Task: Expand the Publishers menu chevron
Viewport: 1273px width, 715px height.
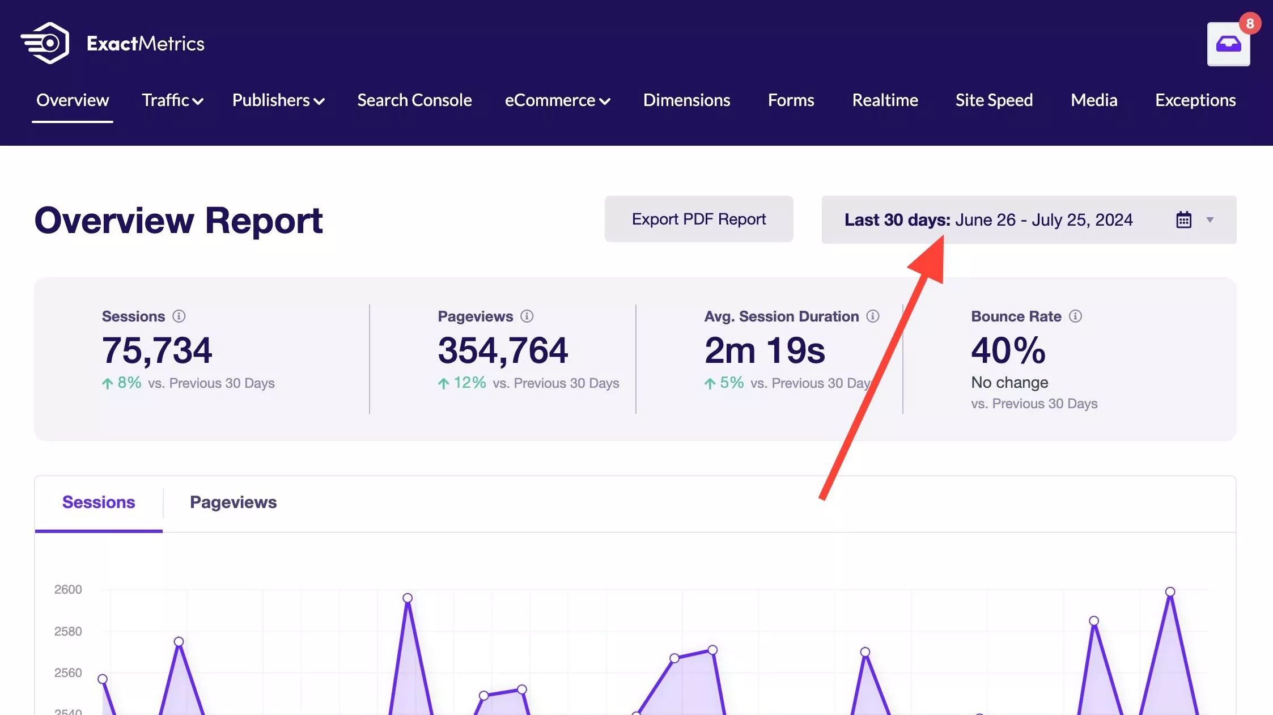Action: click(319, 101)
